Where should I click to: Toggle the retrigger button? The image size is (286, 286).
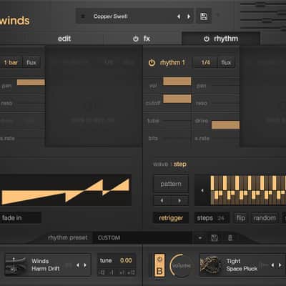click(171, 218)
